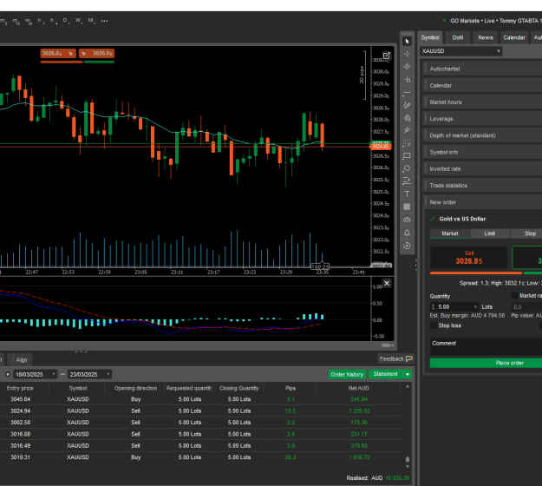Switch to the News tab
This screenshot has height=486, width=542.
point(486,37)
